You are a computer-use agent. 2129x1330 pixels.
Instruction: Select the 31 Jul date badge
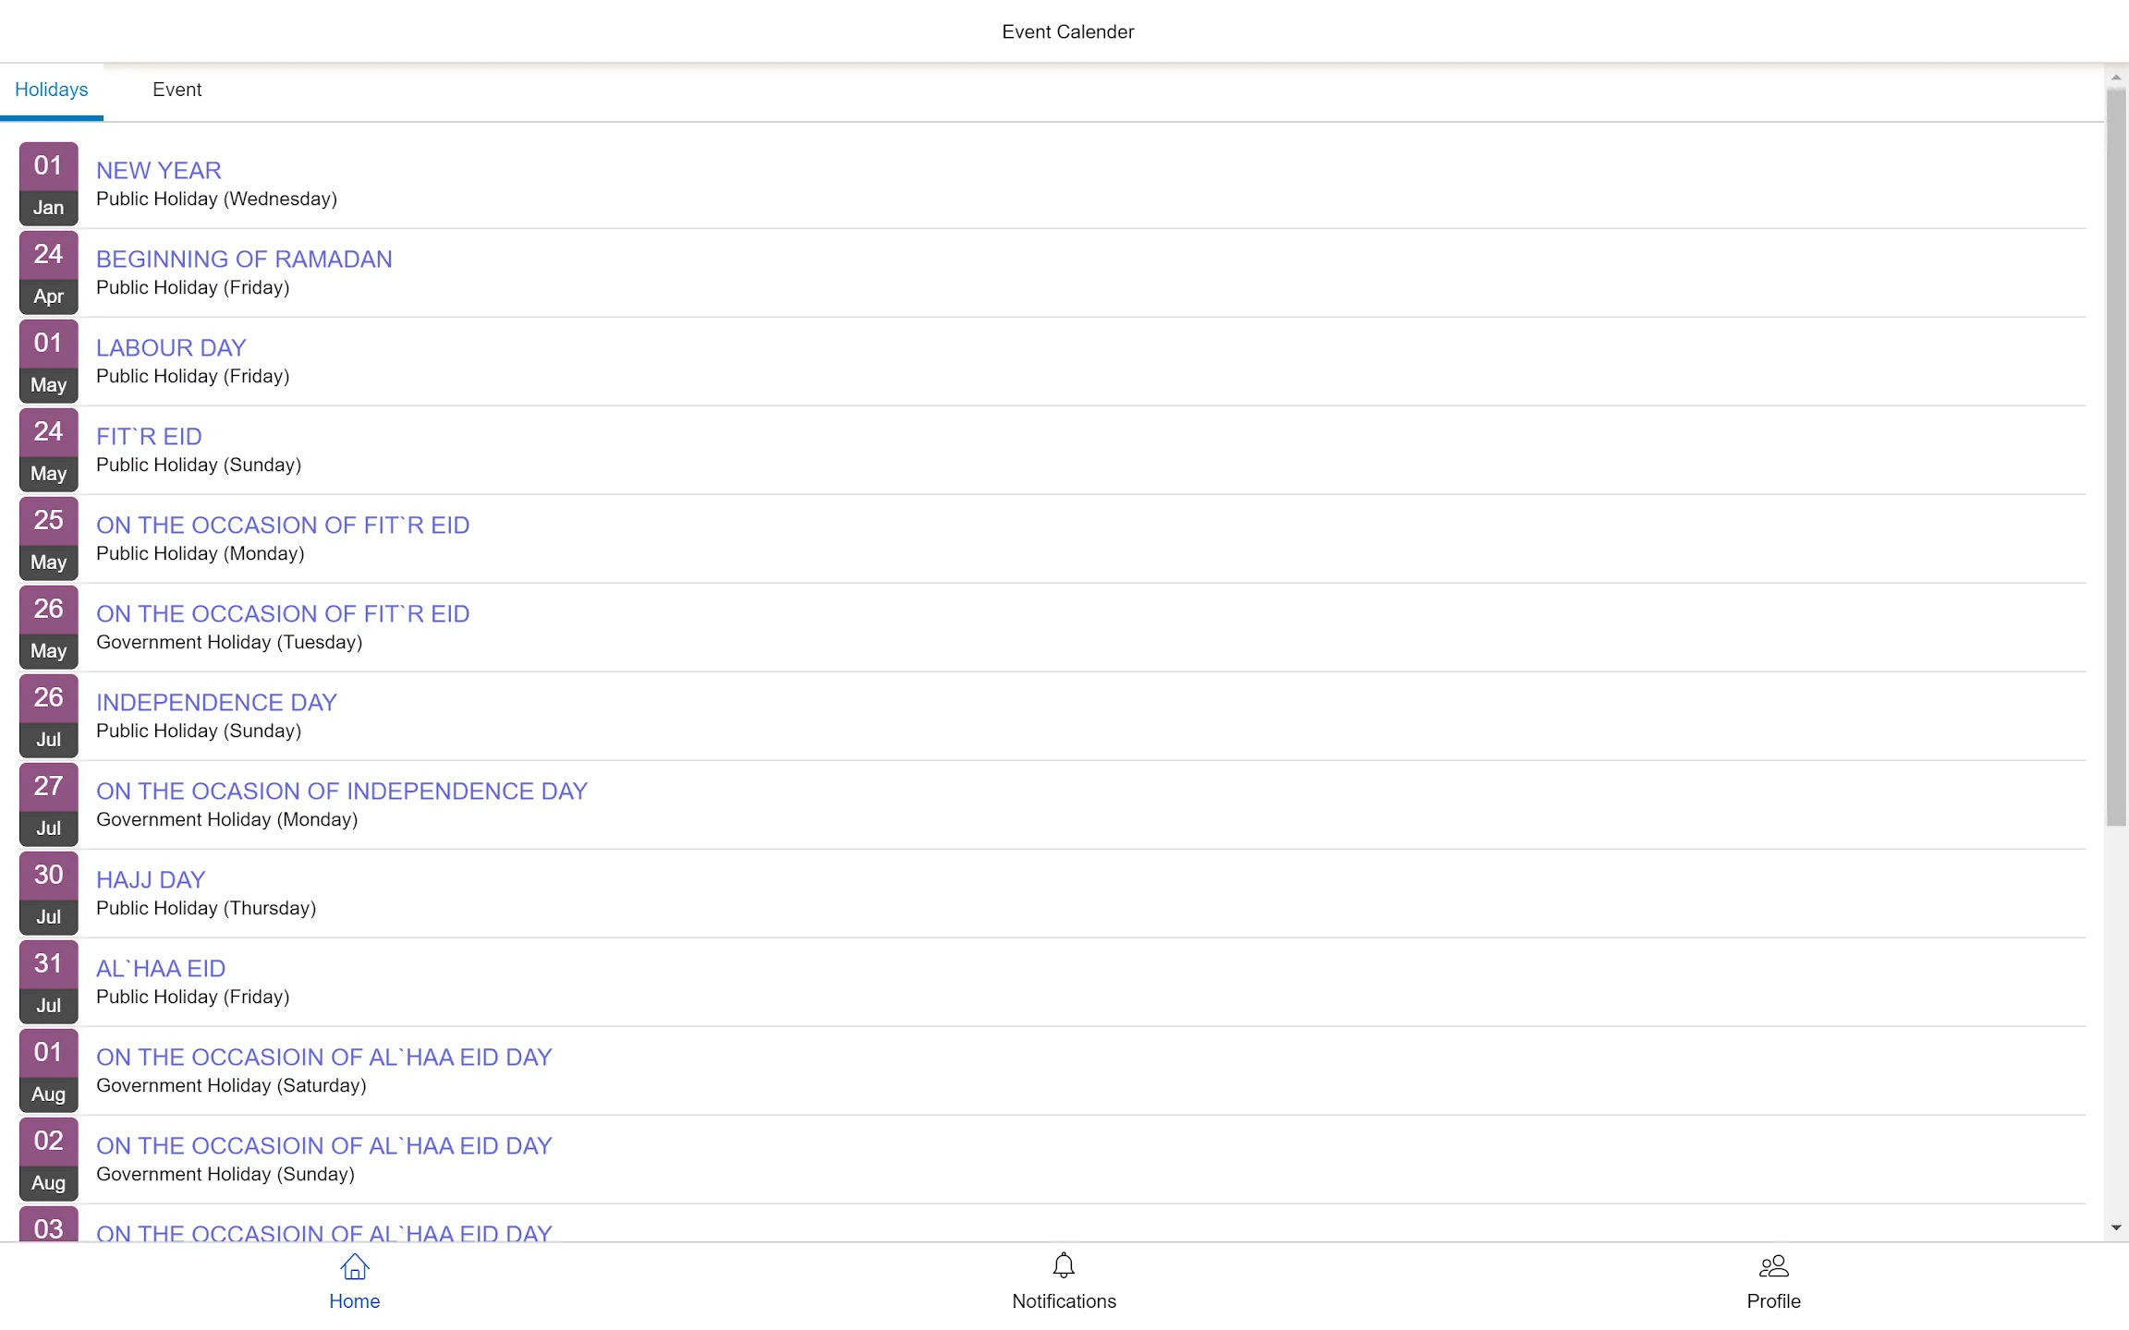[49, 982]
